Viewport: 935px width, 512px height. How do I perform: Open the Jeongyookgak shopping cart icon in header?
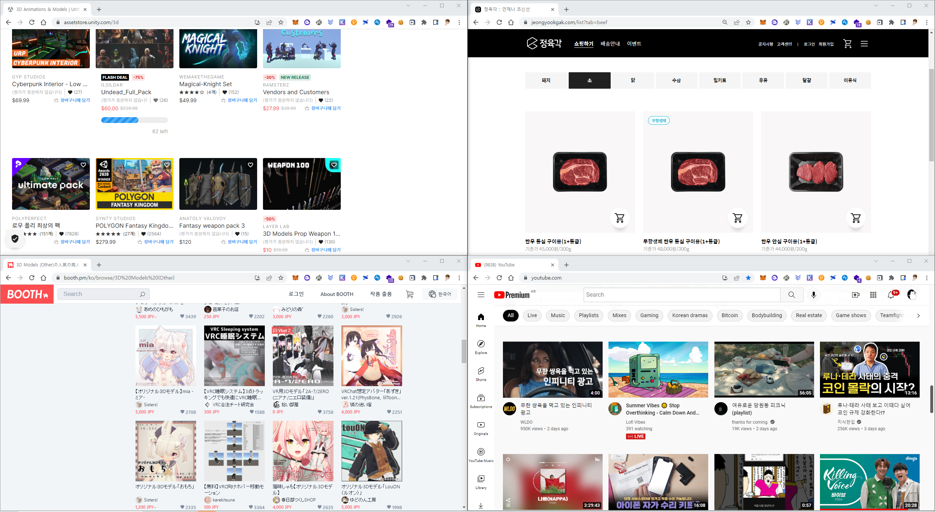coord(847,44)
